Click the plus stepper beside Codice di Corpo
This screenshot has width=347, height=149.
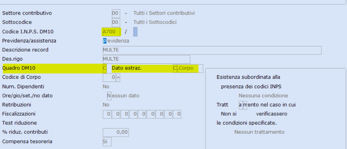click(x=118, y=77)
